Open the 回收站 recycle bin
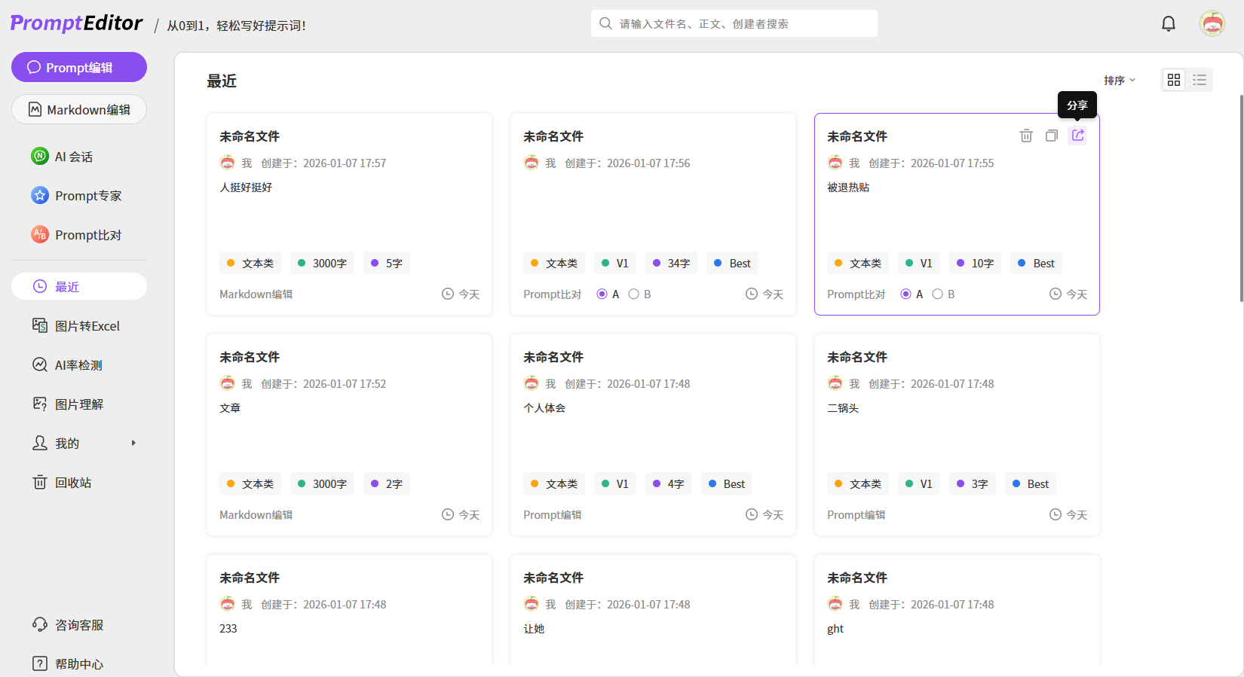 click(x=73, y=483)
